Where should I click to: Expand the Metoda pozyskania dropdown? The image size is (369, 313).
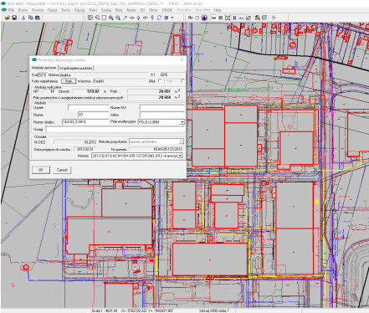[181, 141]
